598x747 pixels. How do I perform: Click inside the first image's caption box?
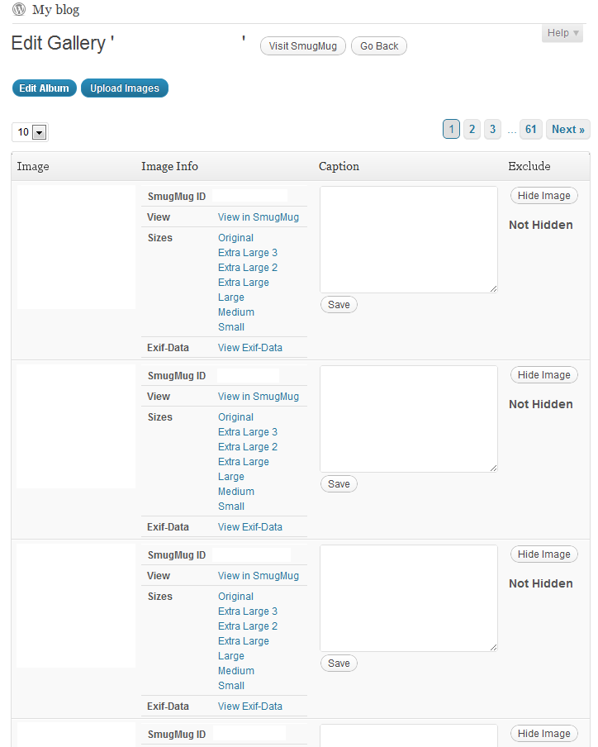click(409, 240)
